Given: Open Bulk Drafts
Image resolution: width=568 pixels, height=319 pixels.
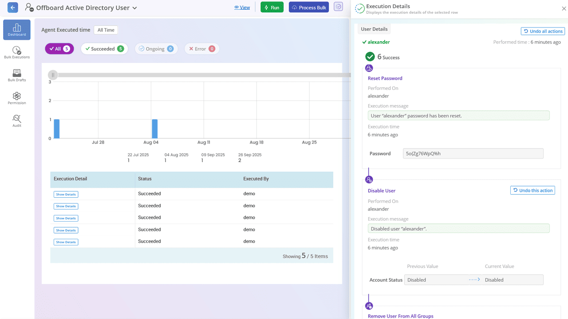Looking at the screenshot, I should coord(16,74).
